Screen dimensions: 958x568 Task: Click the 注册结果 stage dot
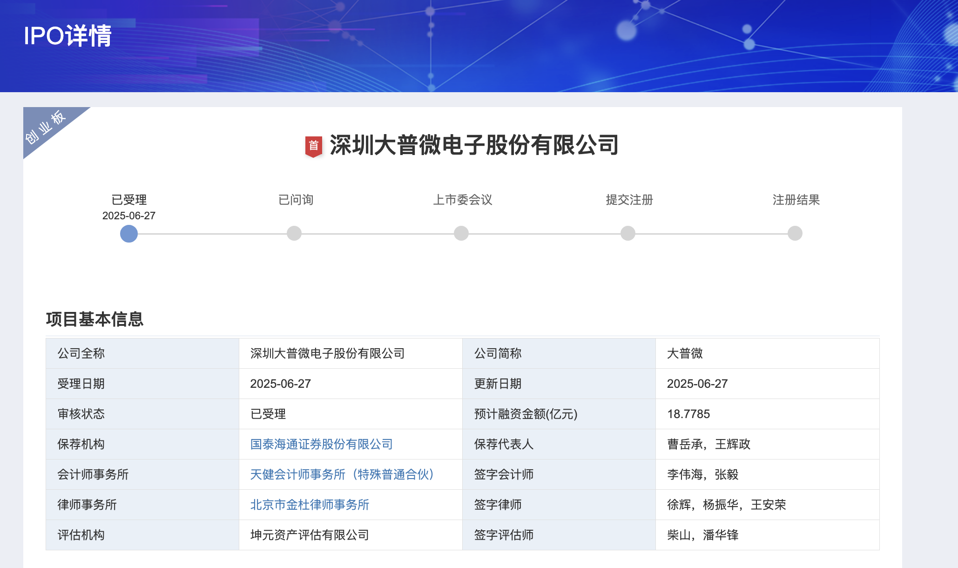coord(795,233)
